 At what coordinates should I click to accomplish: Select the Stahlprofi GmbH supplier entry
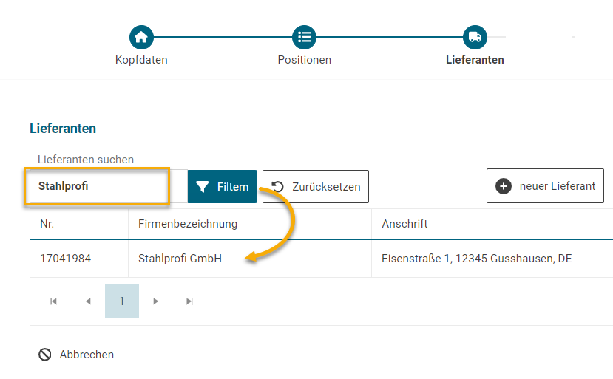180,259
